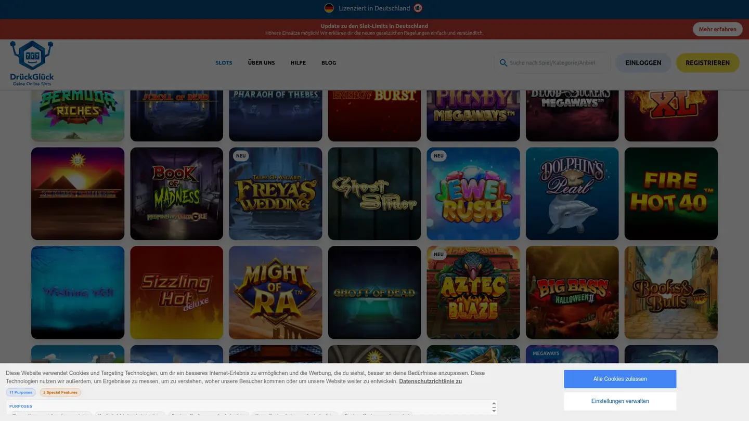
Task: Click Mehr erfahren in the red banner
Action: click(x=717, y=29)
